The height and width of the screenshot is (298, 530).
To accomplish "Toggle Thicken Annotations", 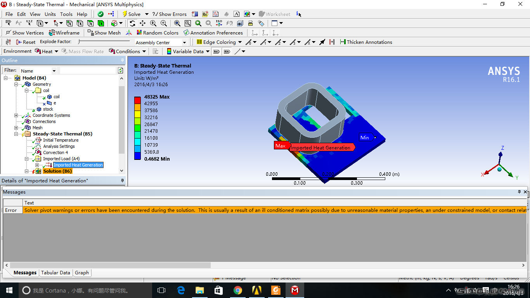I will [366, 42].
